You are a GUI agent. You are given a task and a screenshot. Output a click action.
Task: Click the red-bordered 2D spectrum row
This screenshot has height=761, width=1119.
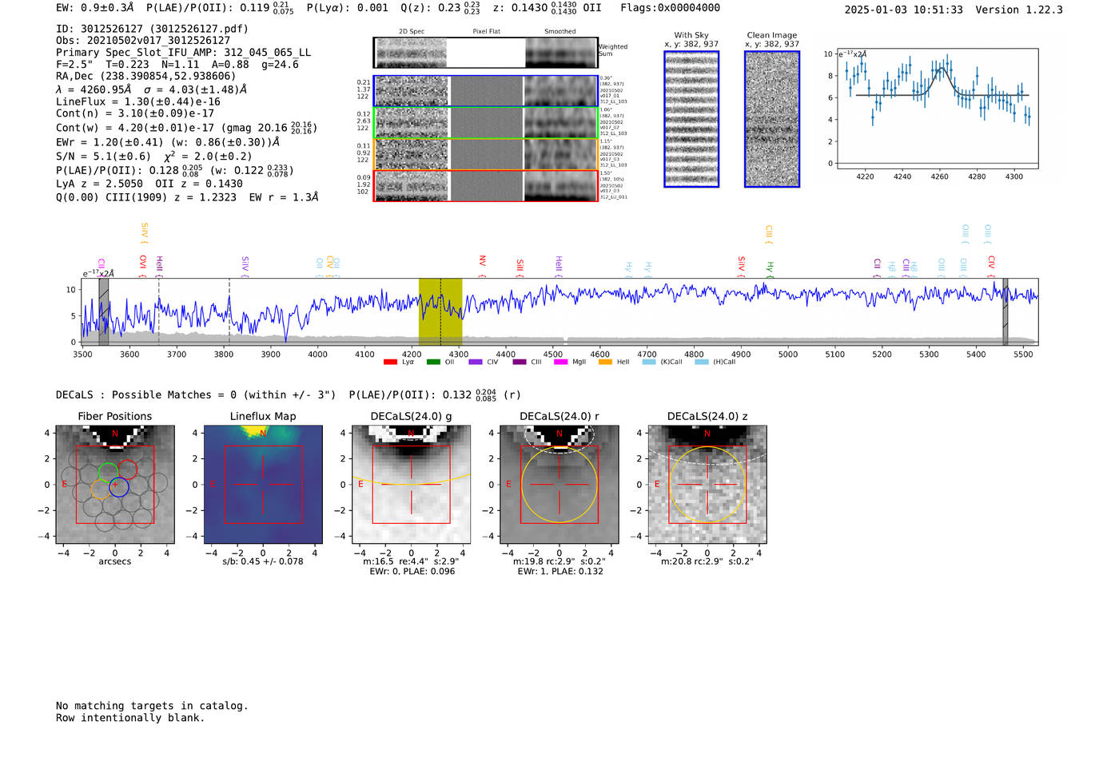tap(486, 185)
